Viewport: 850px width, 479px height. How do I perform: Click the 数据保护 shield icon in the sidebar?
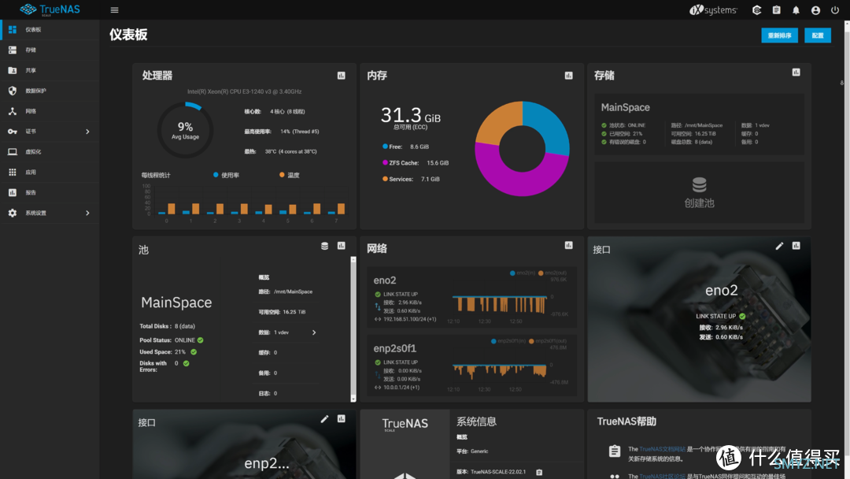(x=13, y=91)
